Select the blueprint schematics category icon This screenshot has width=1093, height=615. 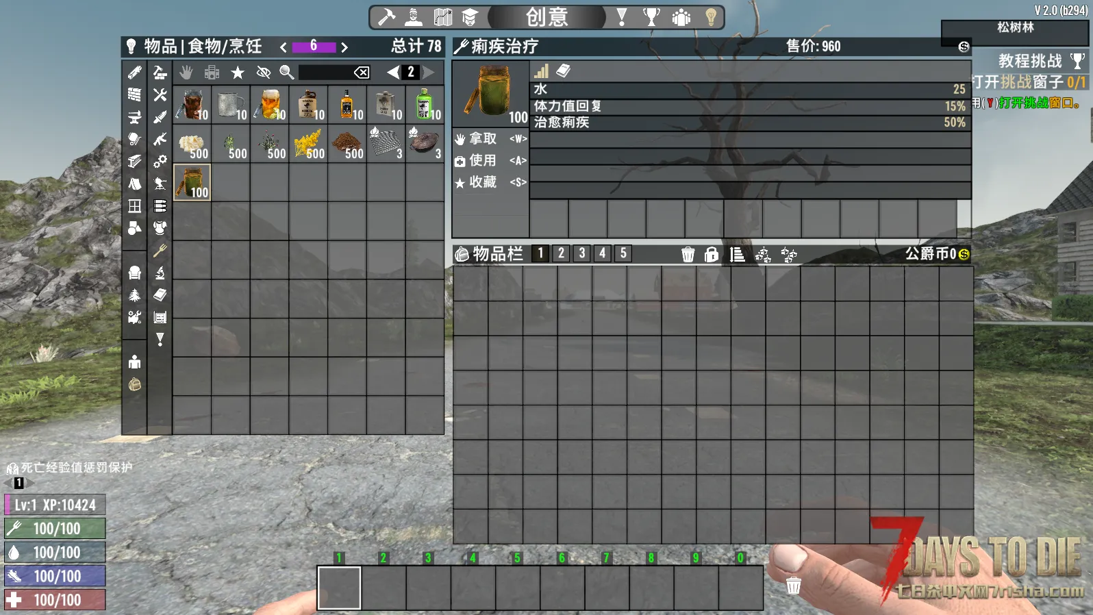(x=160, y=317)
